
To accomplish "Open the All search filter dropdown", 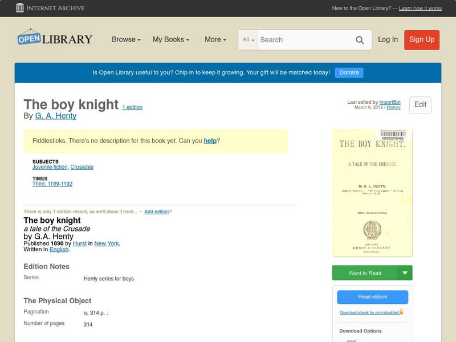I will coord(249,40).
